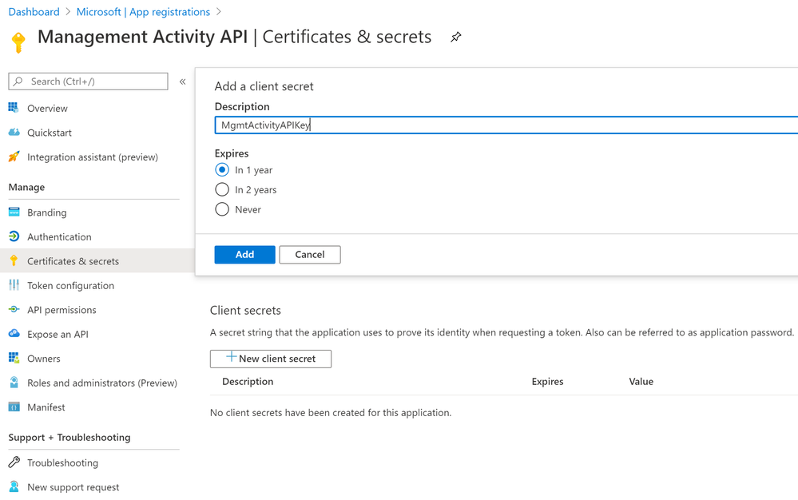Click the Authentication arrow icon
The image size is (798, 500).
point(14,236)
